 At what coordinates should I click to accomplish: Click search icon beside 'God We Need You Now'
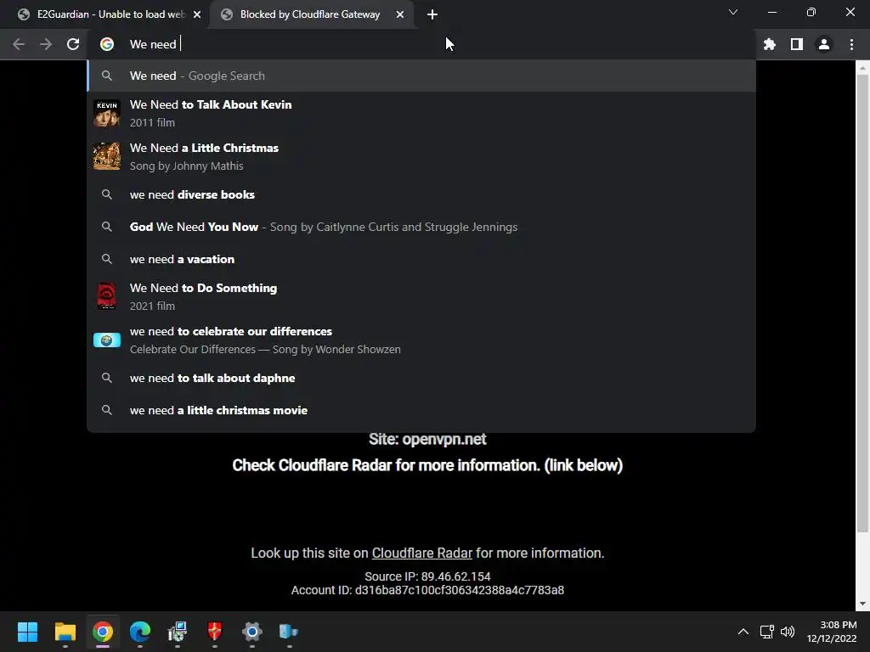(x=107, y=227)
